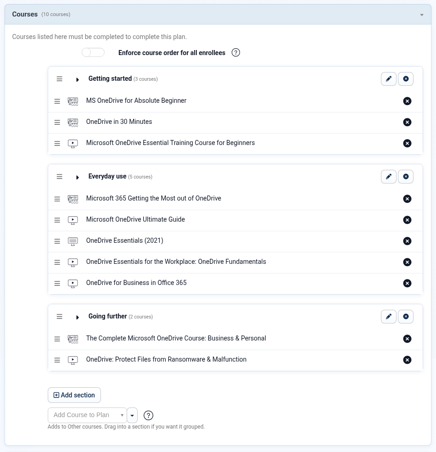This screenshot has height=452, width=436.
Task: Click drag handle for OneDrive Essentials (2021)
Action: click(x=57, y=241)
